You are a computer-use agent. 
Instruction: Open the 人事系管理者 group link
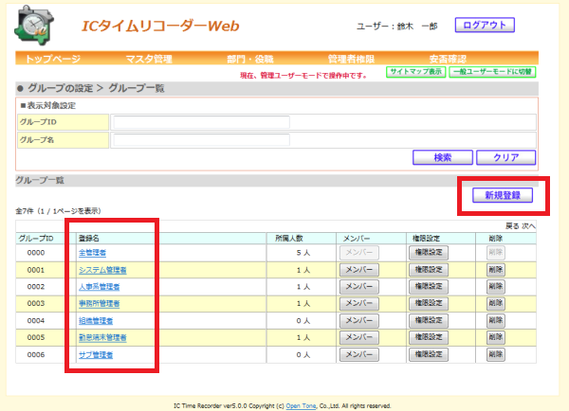[x=99, y=287]
